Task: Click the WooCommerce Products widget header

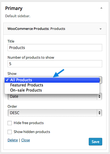Action: [x=55, y=29]
